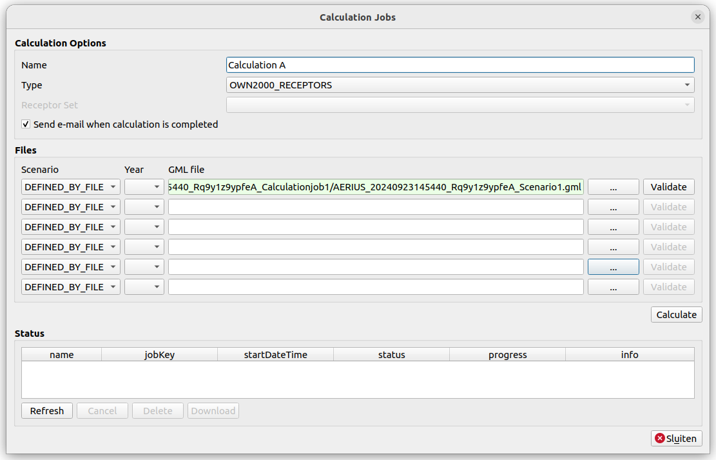Open the Year dropdown in the last row
This screenshot has height=460, width=716.
coord(144,287)
